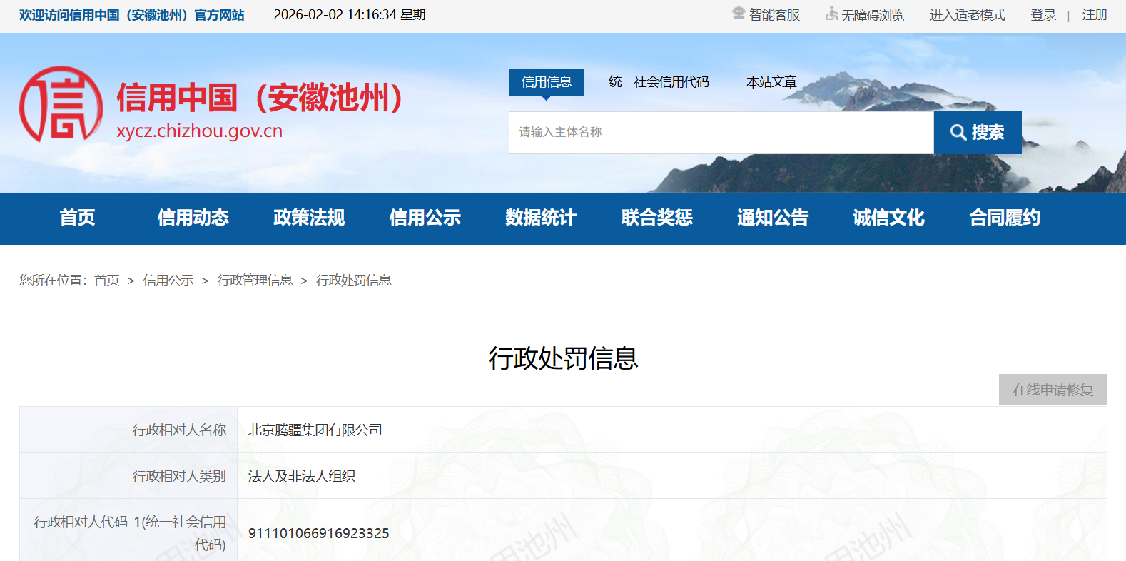Click the xycz.chizhou.gov.cn site address text
This screenshot has height=561, width=1126.
(x=200, y=131)
